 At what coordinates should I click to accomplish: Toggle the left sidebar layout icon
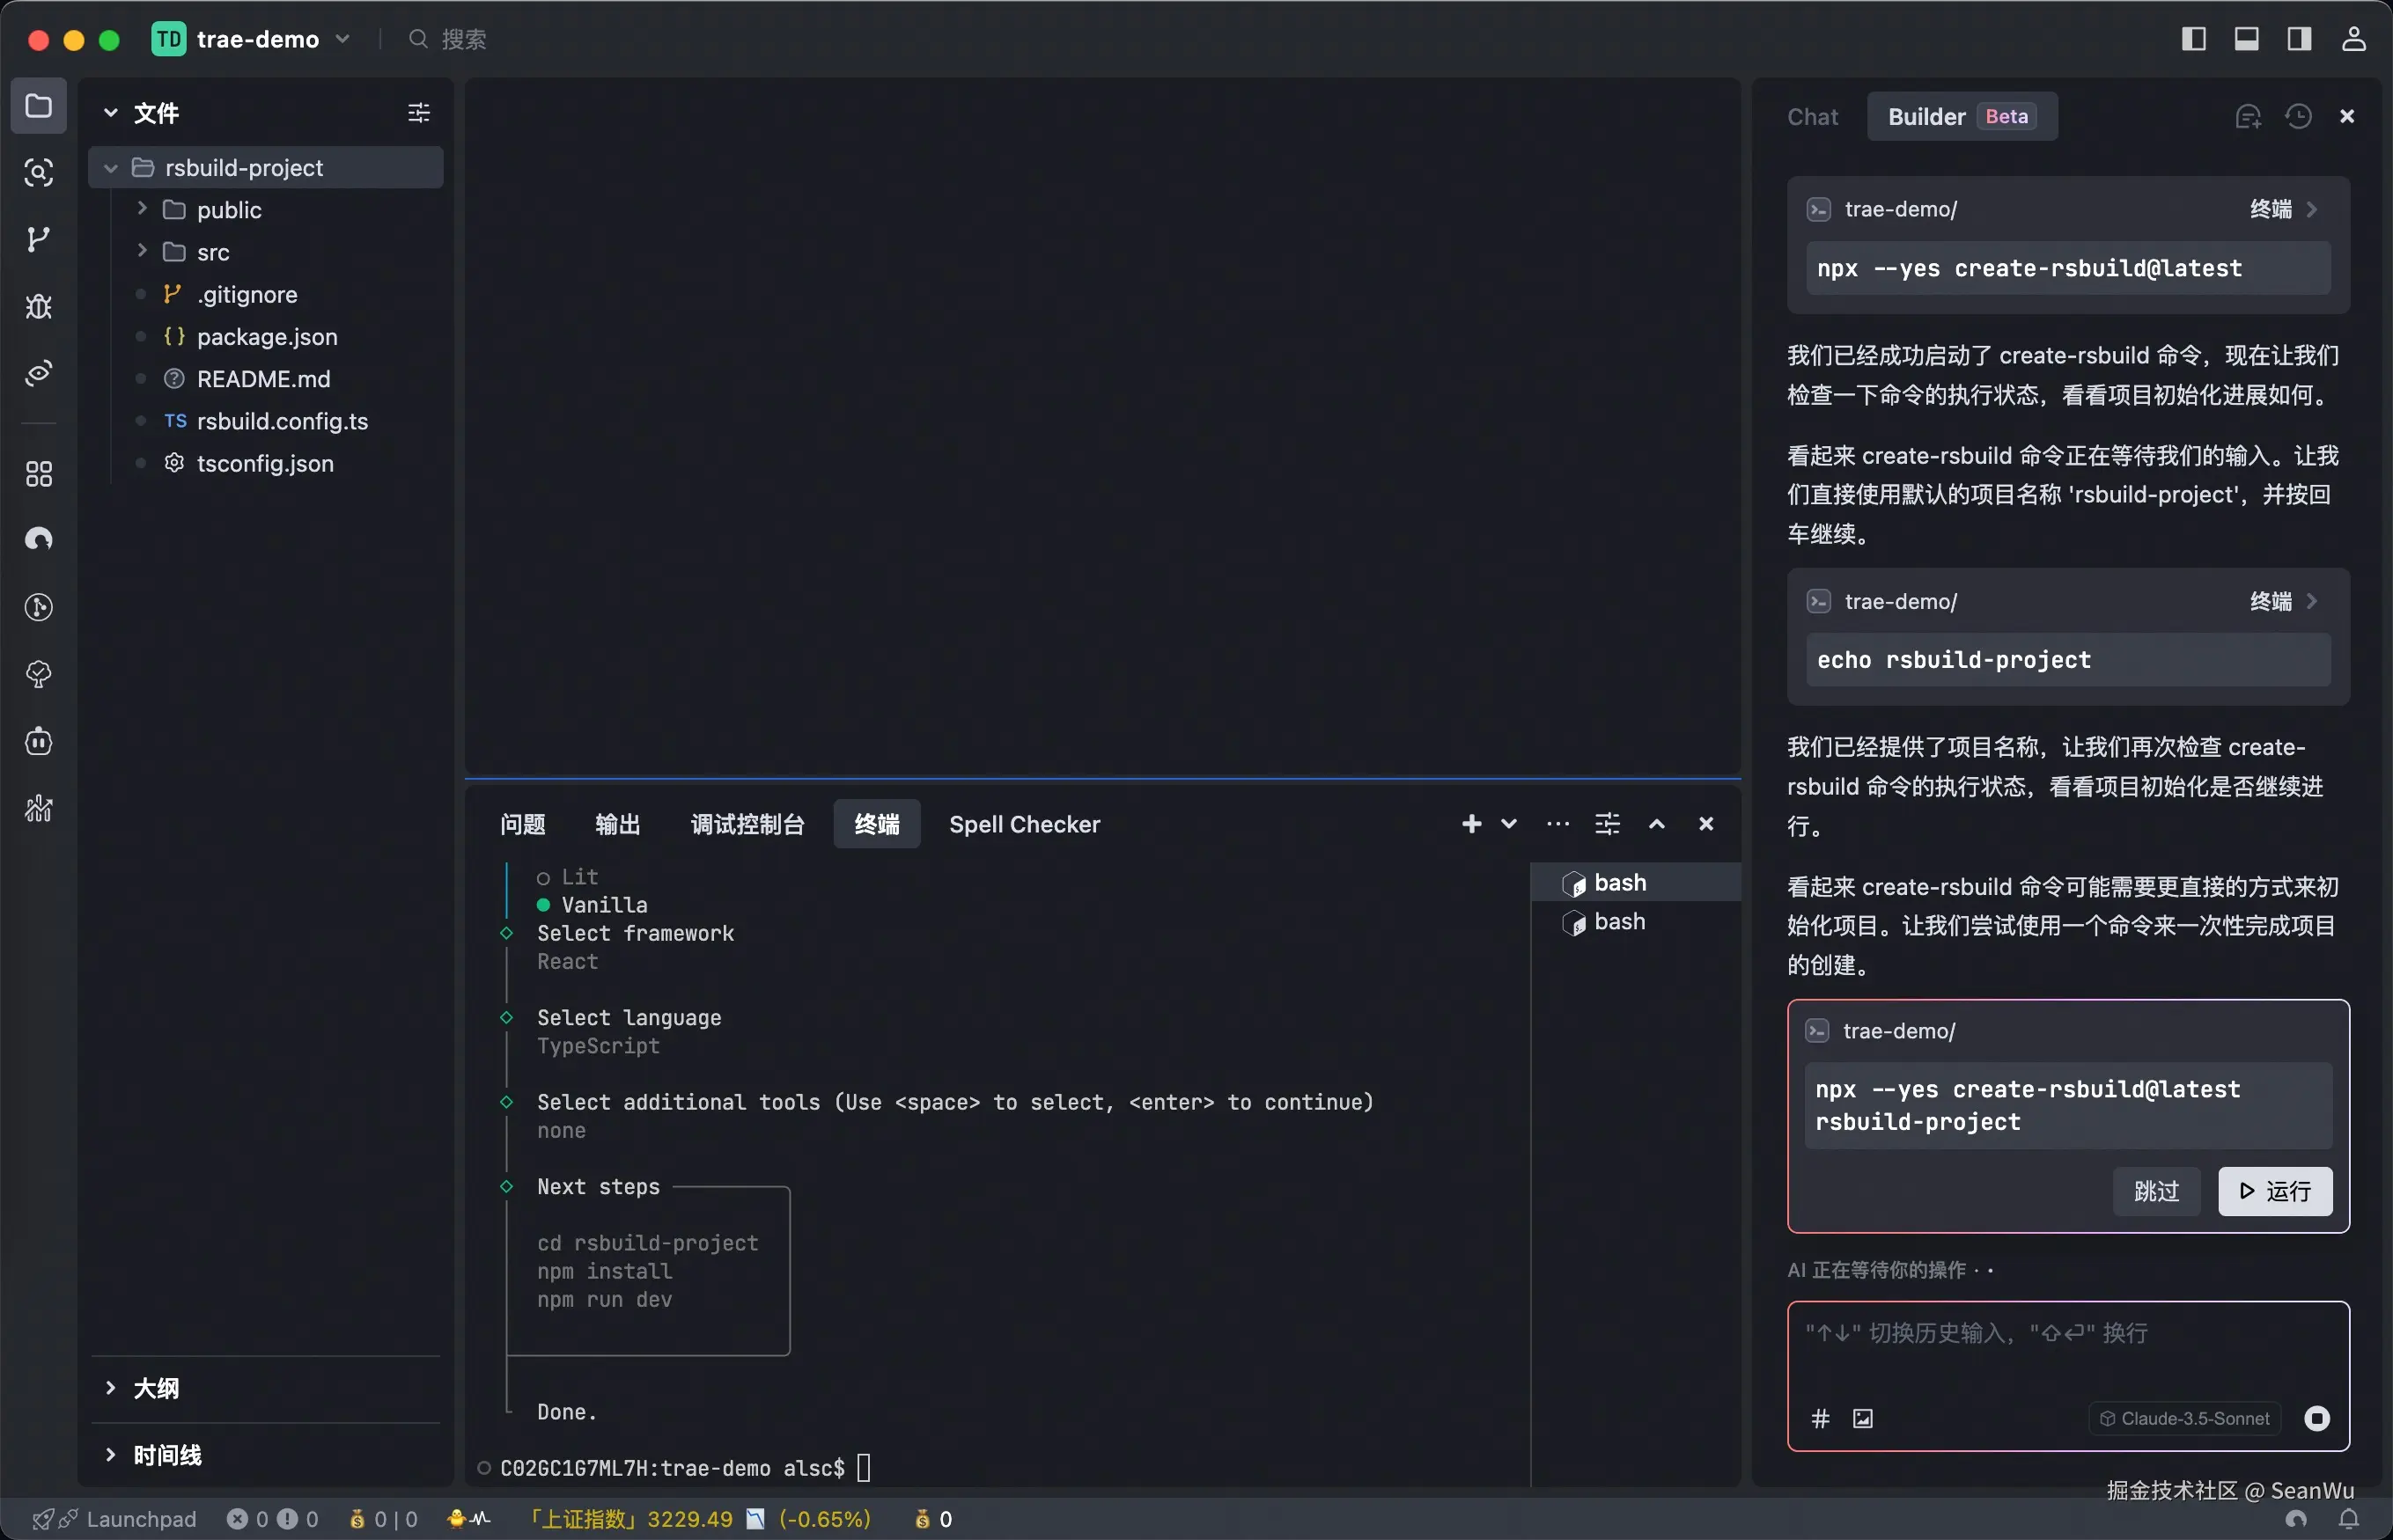pos(2193,39)
